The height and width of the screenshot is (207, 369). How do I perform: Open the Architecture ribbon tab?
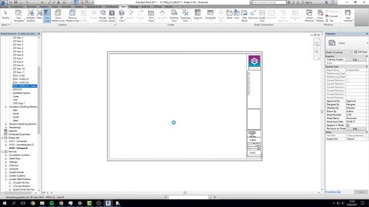click(17, 6)
